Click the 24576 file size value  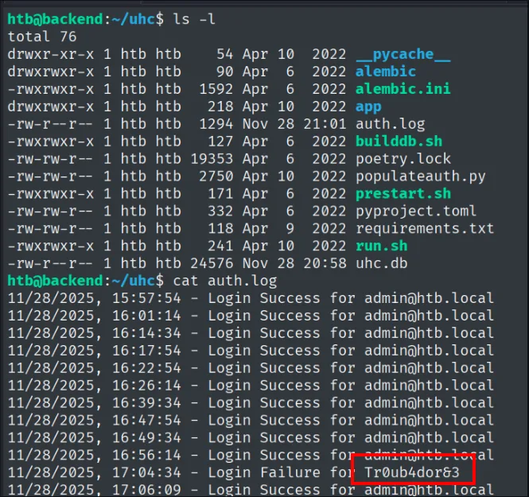(212, 263)
